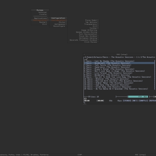
Task: Choose Exit in the Europa menu
Action: coord(40,24)
